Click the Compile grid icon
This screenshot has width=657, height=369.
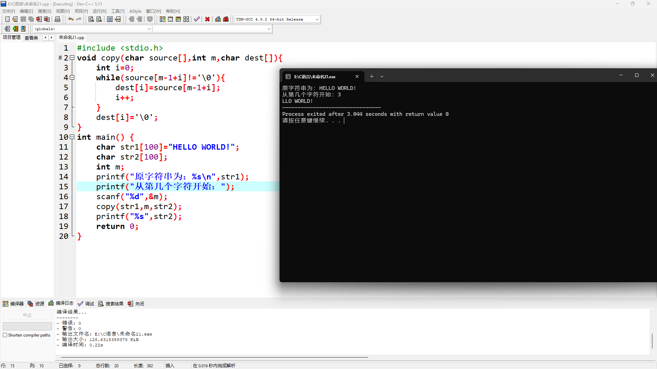point(163,19)
